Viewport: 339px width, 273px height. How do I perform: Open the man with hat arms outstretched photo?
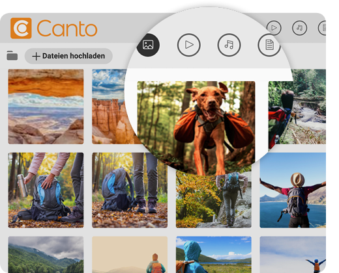(x=293, y=190)
